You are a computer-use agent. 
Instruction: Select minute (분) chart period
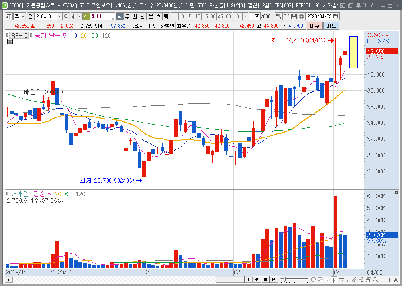pyautogui.click(x=151, y=17)
